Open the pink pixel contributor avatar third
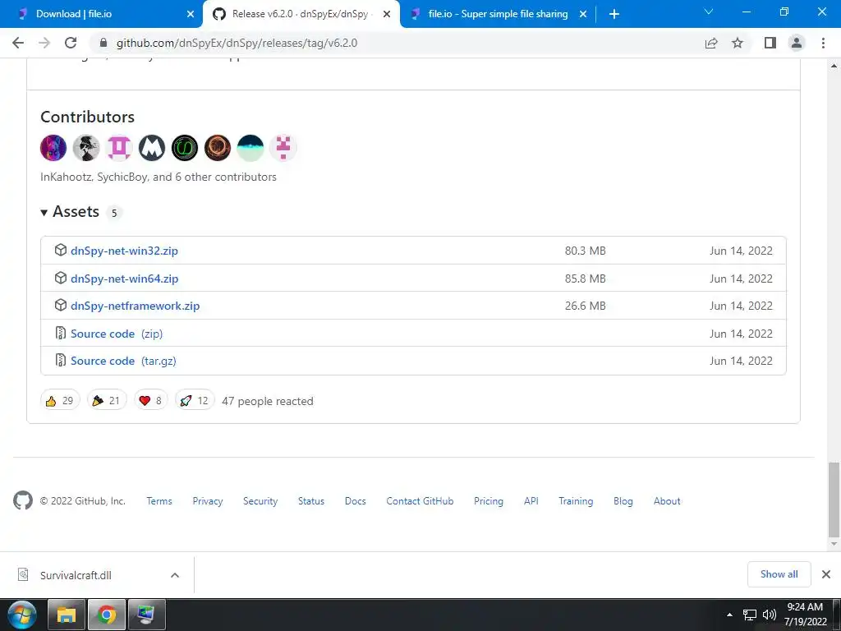 pos(119,148)
